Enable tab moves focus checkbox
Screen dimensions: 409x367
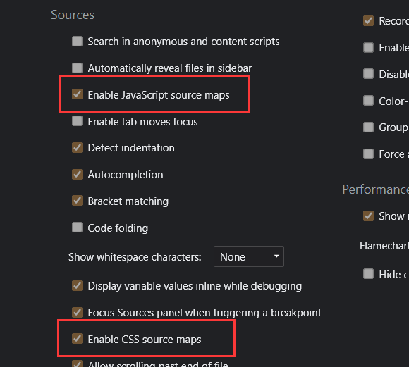(77, 121)
